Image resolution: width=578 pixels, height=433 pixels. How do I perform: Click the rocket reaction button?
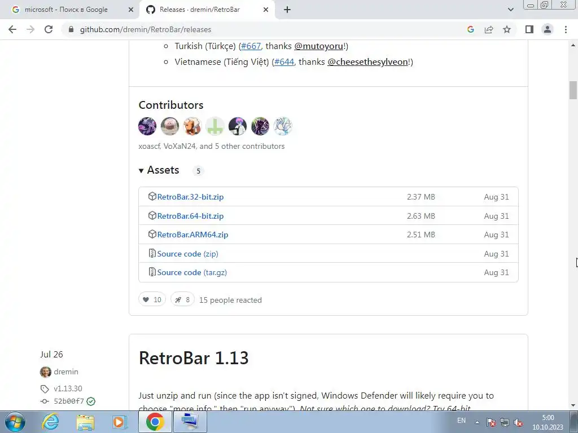[x=182, y=300]
